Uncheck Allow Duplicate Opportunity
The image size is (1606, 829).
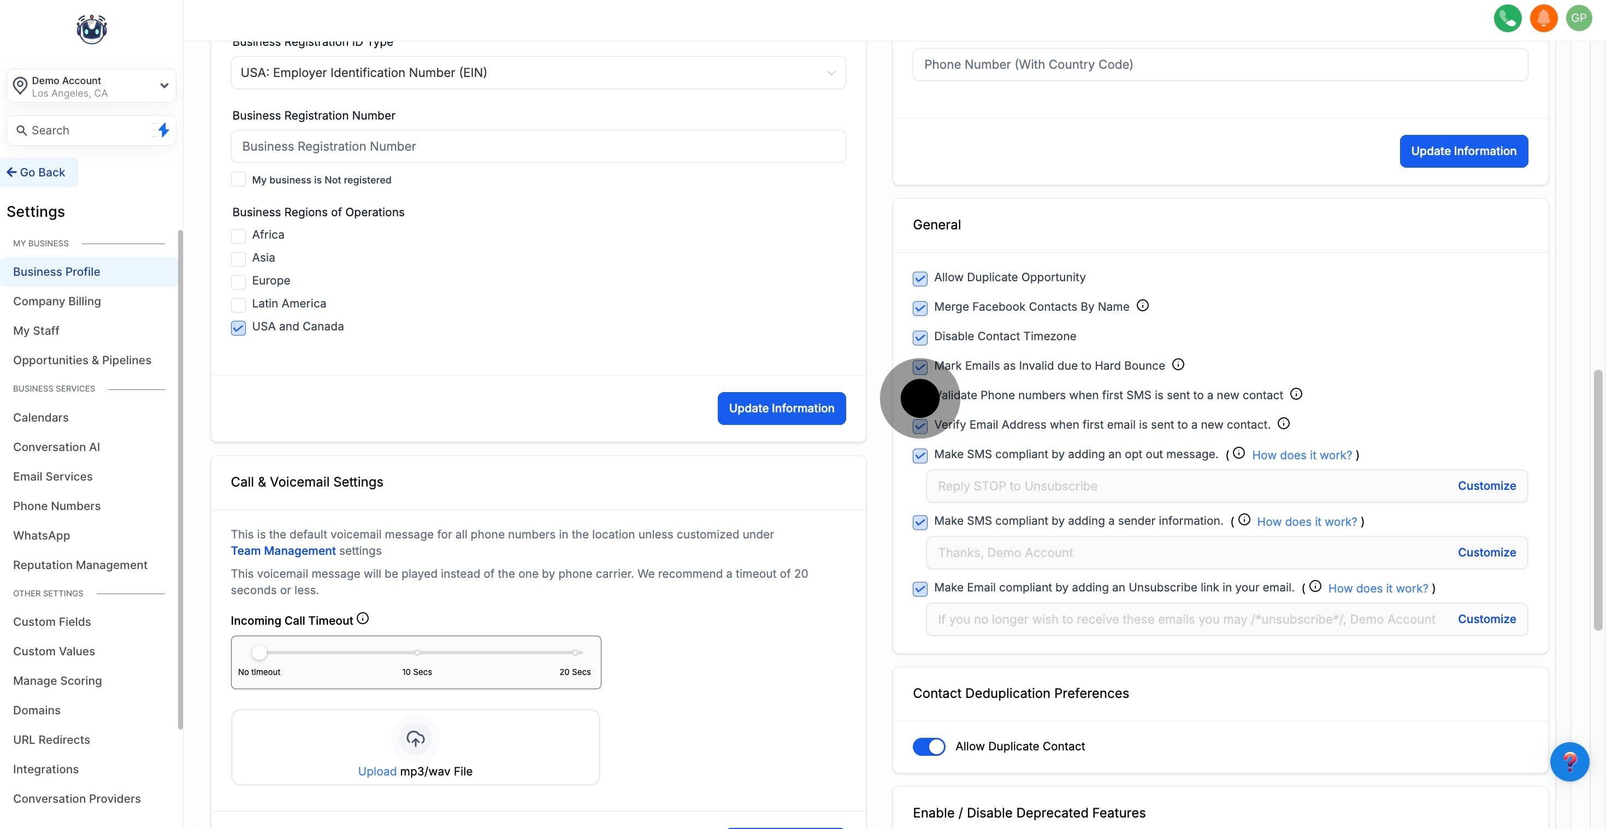click(x=919, y=278)
